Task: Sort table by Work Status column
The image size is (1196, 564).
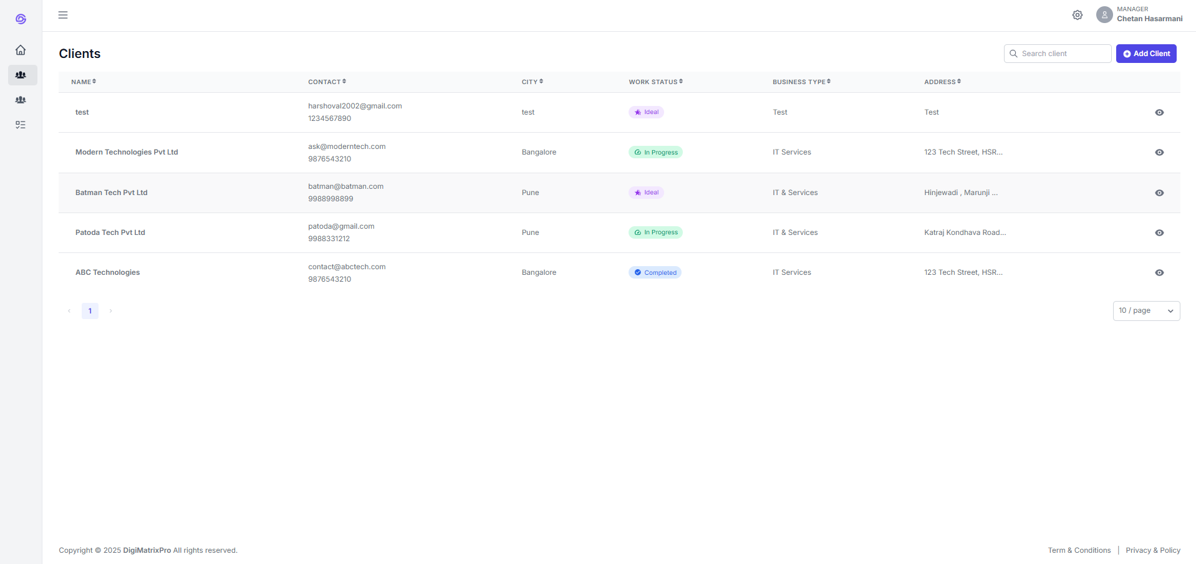Action: [655, 82]
